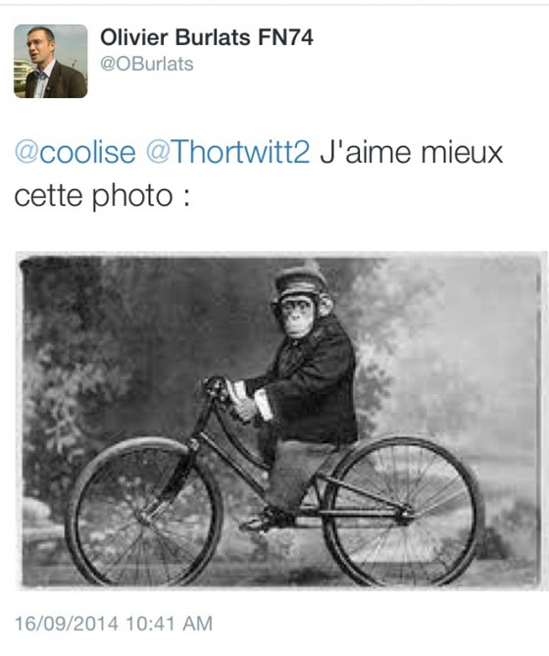The height and width of the screenshot is (656, 549).
Task: Open Olivier Burlats profile avatar picture
Action: click(x=51, y=61)
